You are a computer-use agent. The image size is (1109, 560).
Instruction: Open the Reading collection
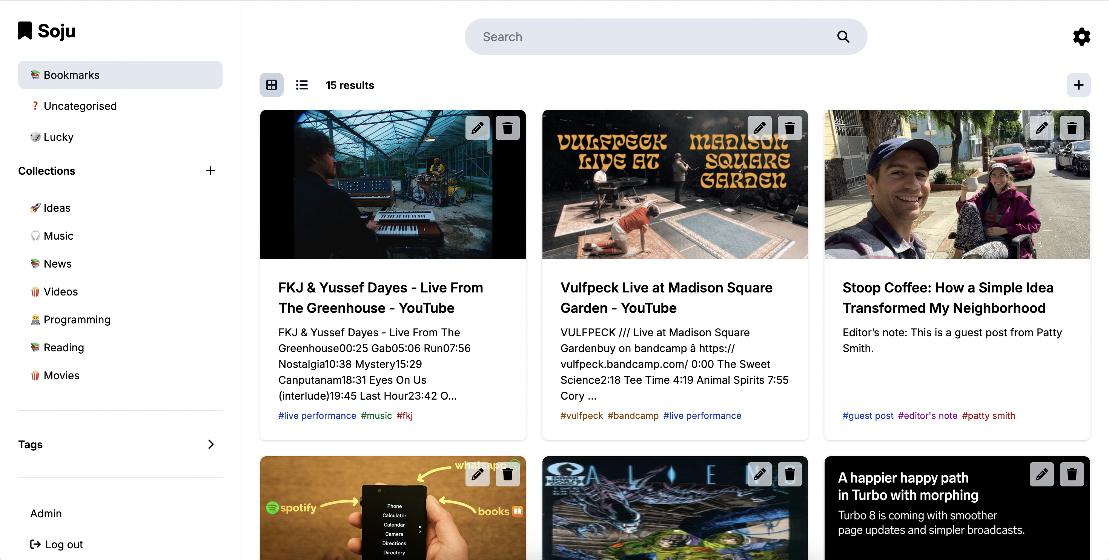click(x=120, y=348)
